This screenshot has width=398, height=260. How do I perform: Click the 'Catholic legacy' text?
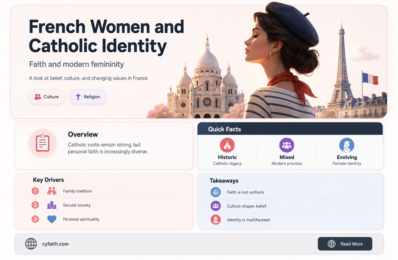click(x=227, y=163)
